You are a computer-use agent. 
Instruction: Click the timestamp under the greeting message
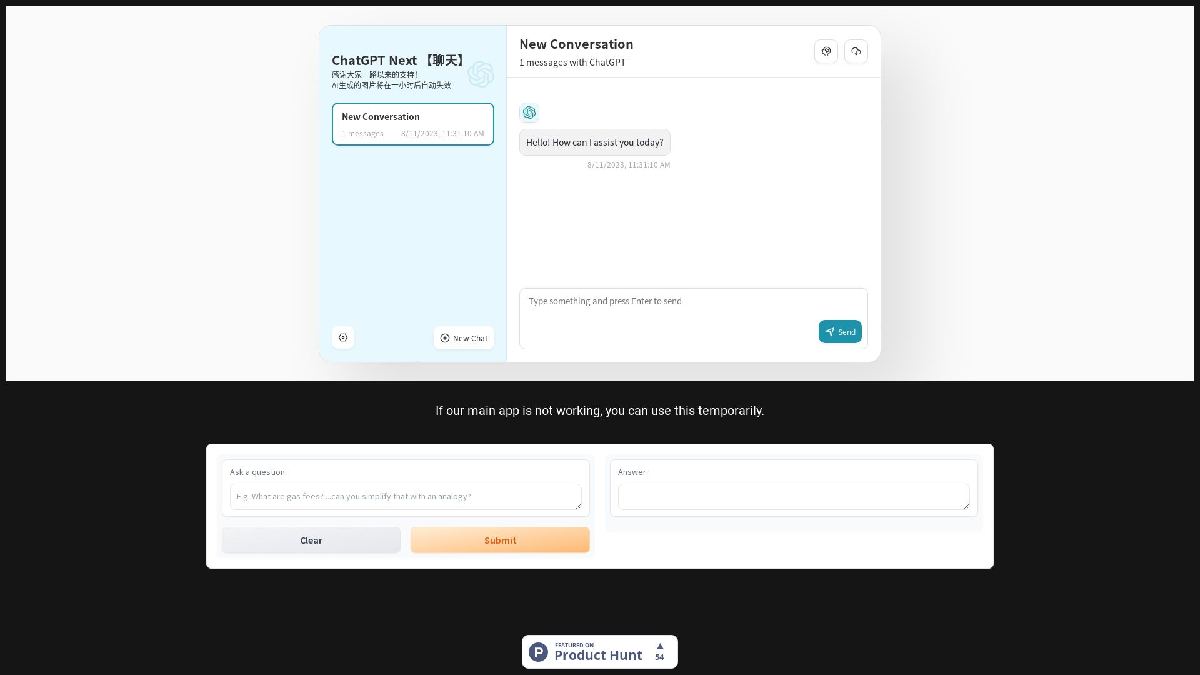coord(628,164)
